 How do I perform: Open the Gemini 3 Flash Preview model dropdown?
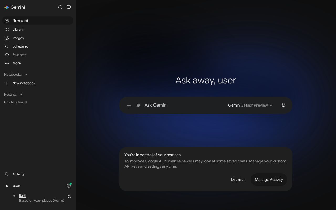(x=250, y=105)
